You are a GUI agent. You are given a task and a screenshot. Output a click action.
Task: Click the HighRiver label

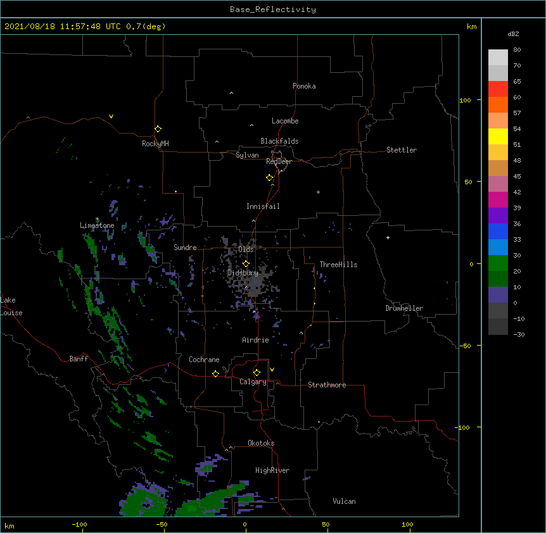[x=272, y=470]
